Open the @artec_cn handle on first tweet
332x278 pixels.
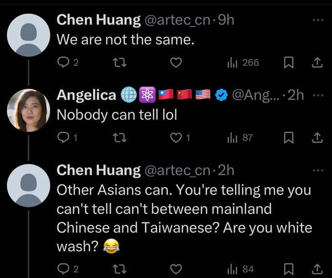point(177,20)
